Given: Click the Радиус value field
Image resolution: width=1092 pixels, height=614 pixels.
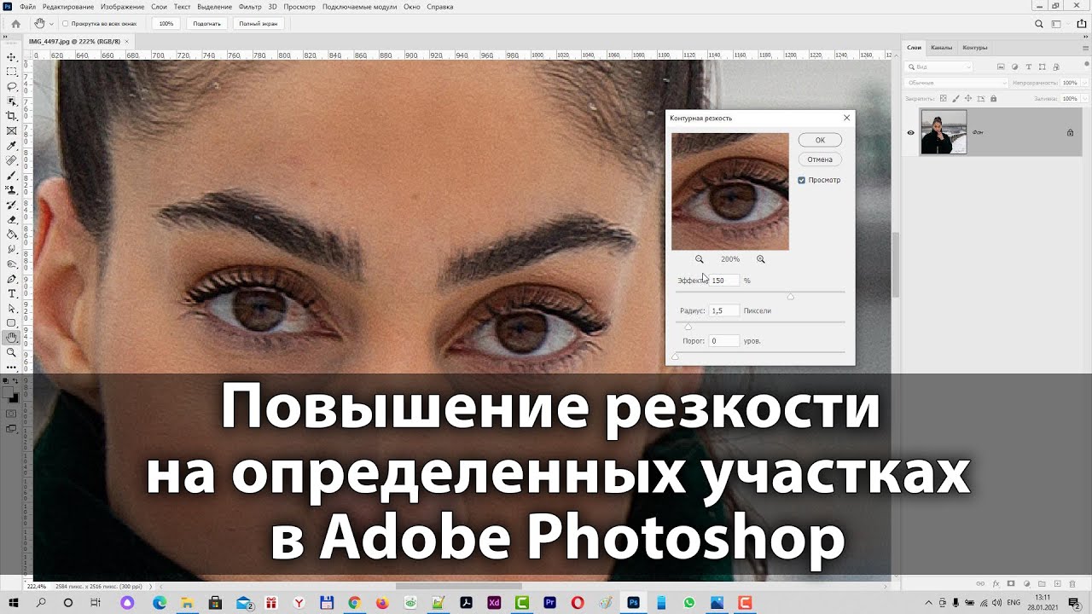Looking at the screenshot, I should click(723, 310).
